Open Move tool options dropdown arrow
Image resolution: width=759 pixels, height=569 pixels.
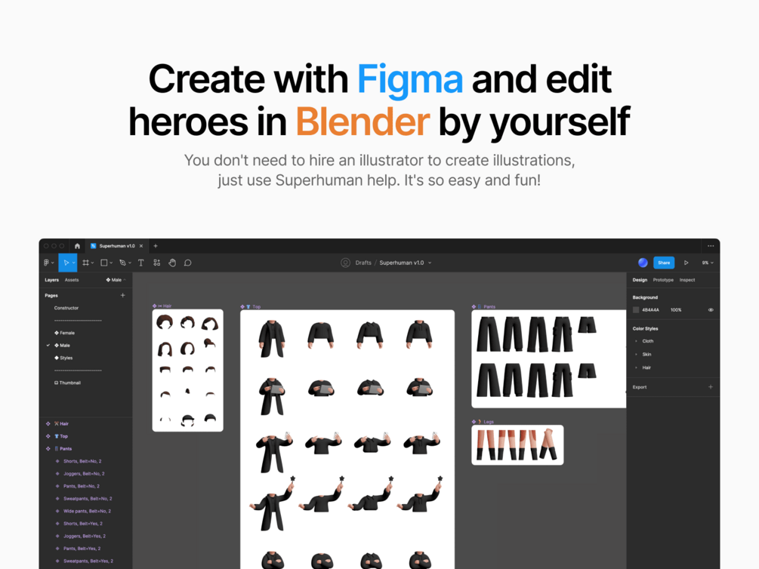pos(73,263)
